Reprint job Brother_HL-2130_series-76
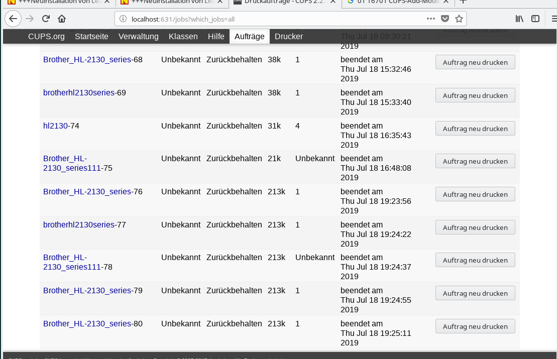 (x=475, y=194)
